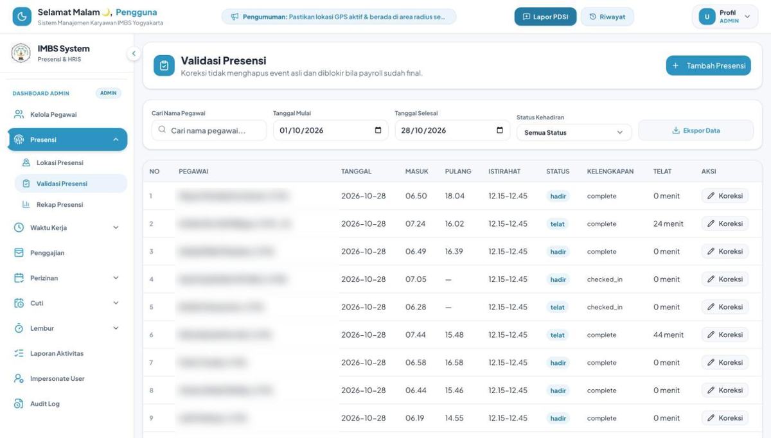Open the Riwayat history button
The image size is (771, 438).
point(607,17)
